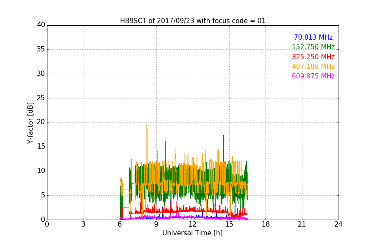The width and height of the screenshot is (376, 251).
Task: Click the 'Universal Time [h]' axis label
Action: (192, 233)
